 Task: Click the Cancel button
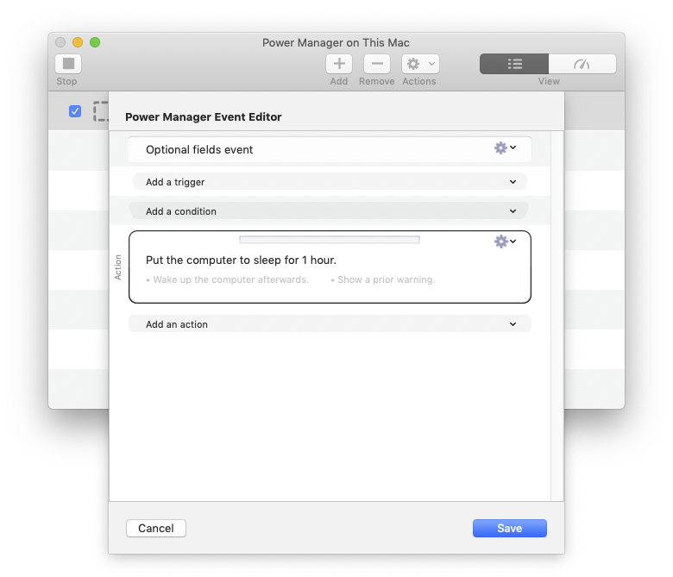coord(156,528)
